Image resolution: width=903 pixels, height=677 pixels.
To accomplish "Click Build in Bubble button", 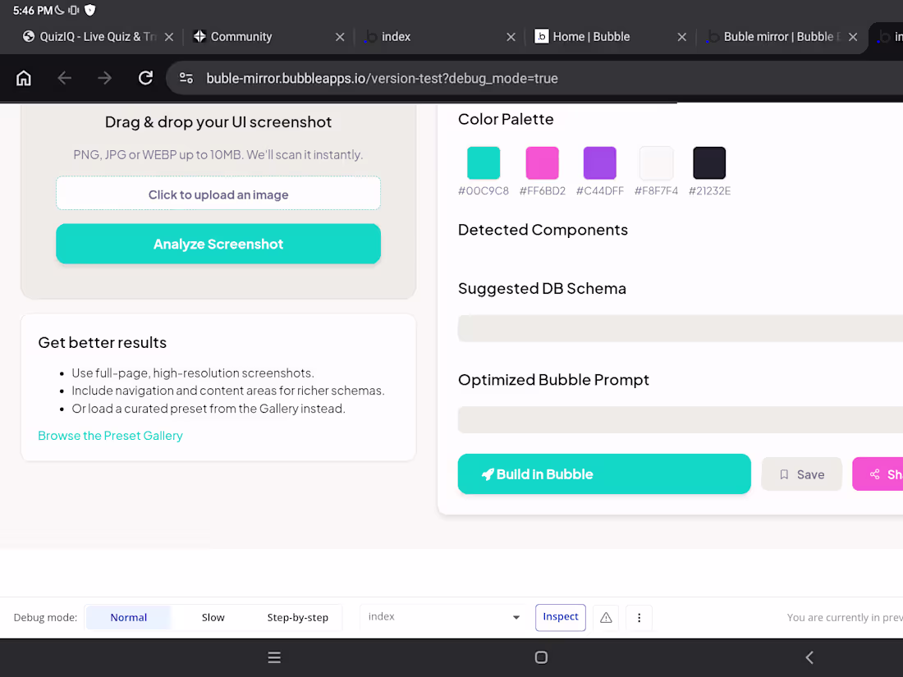I will click(604, 474).
